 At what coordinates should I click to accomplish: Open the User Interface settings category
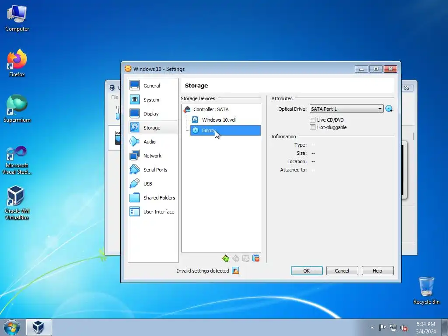153,212
